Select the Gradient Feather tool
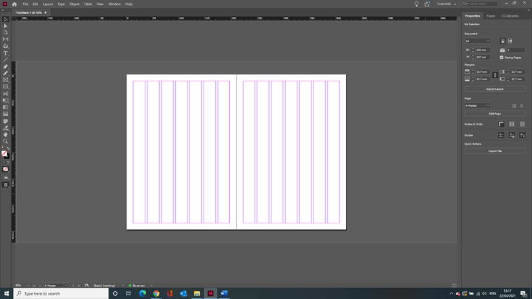Viewport: 532px width, 299px height. click(x=5, y=114)
